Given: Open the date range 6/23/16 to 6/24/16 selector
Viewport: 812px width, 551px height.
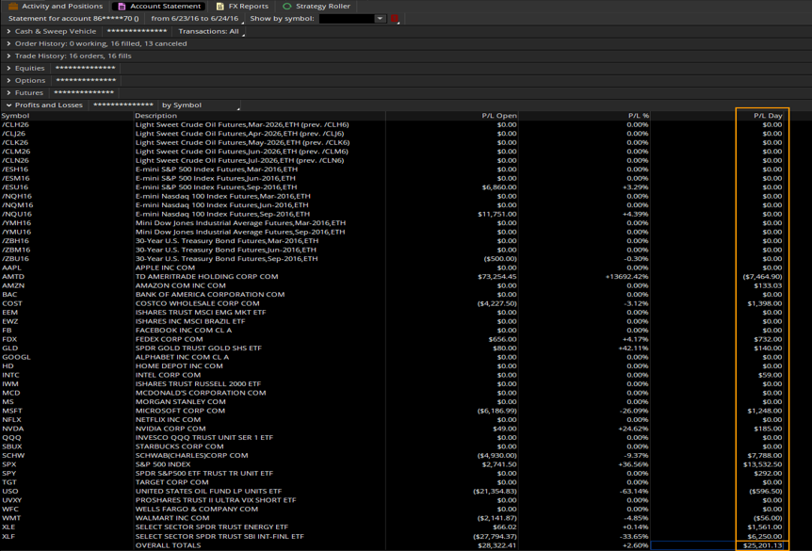Looking at the screenshot, I should [195, 19].
